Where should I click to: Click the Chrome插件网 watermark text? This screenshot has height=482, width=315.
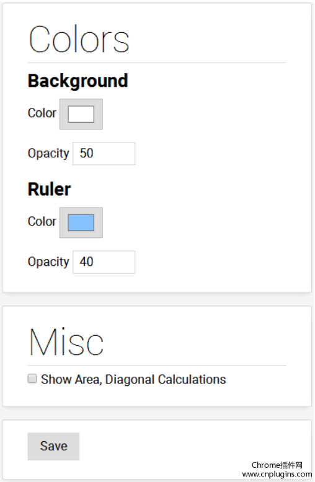pyautogui.click(x=277, y=465)
